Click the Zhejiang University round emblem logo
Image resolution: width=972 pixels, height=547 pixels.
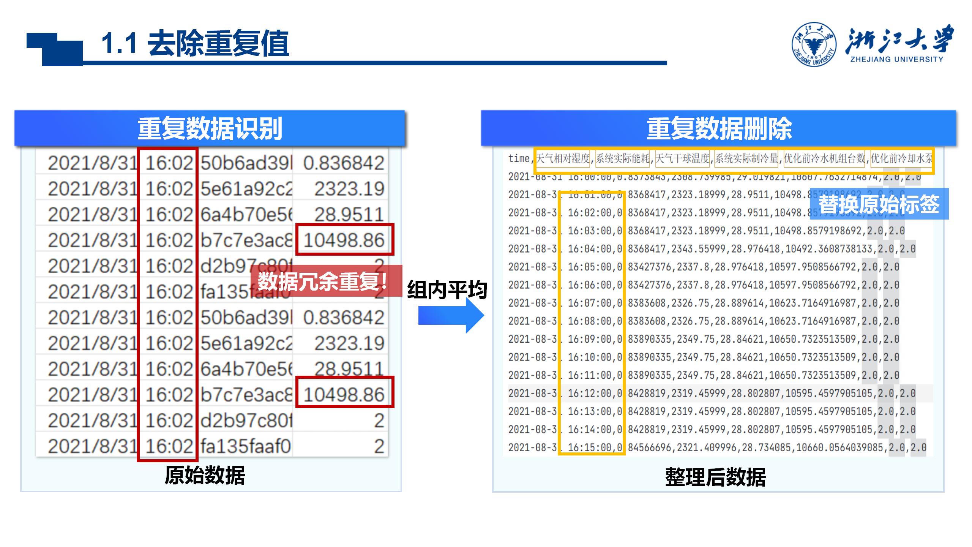pos(814,44)
